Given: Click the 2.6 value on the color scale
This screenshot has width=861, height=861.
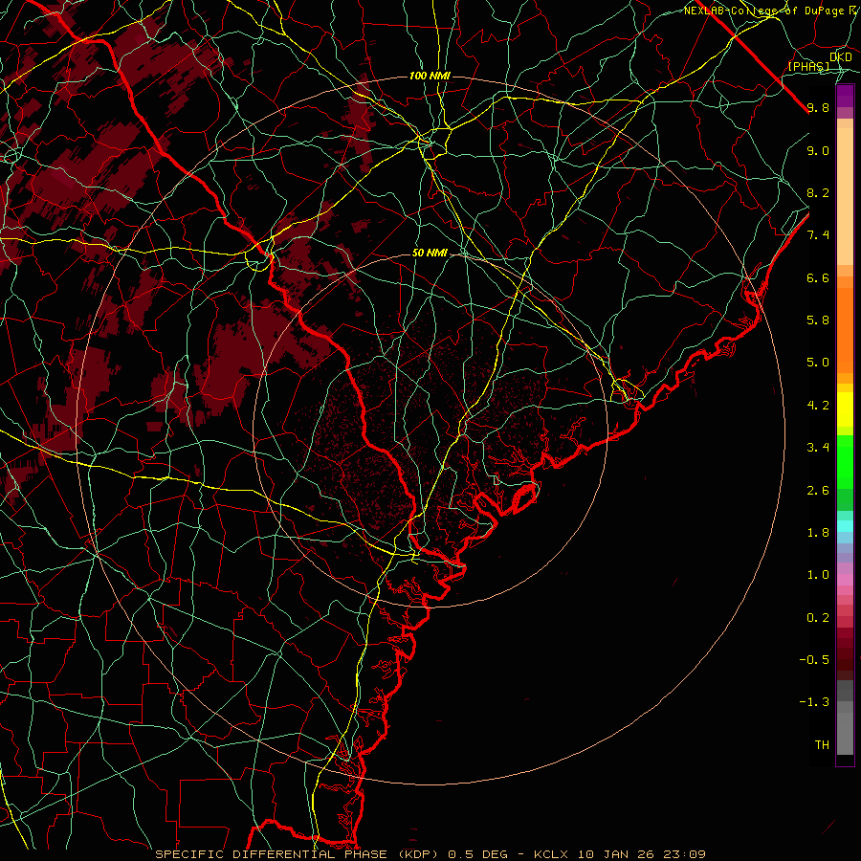Looking at the screenshot, I should [818, 491].
